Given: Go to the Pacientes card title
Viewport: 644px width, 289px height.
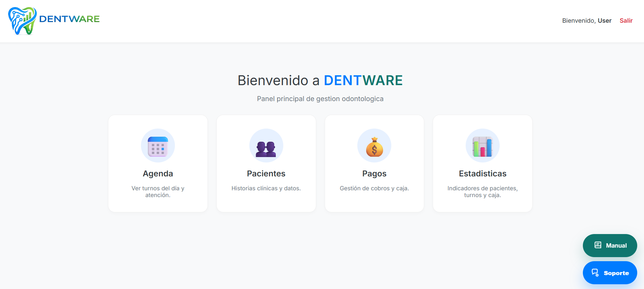Looking at the screenshot, I should pos(266,174).
